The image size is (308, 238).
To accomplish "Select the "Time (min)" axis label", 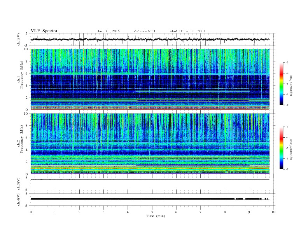I will [x=156, y=216].
